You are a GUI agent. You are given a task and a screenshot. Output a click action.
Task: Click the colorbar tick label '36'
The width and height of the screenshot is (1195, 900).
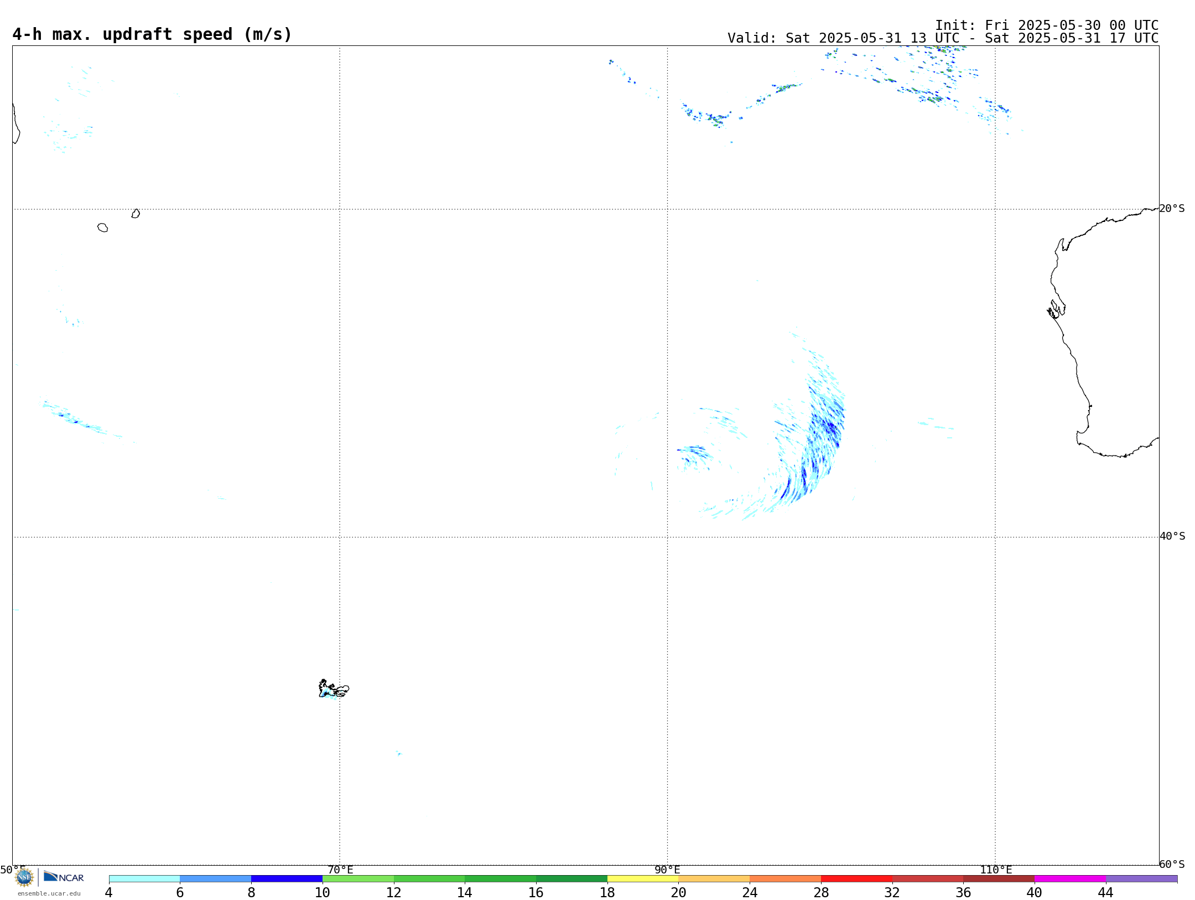(963, 892)
